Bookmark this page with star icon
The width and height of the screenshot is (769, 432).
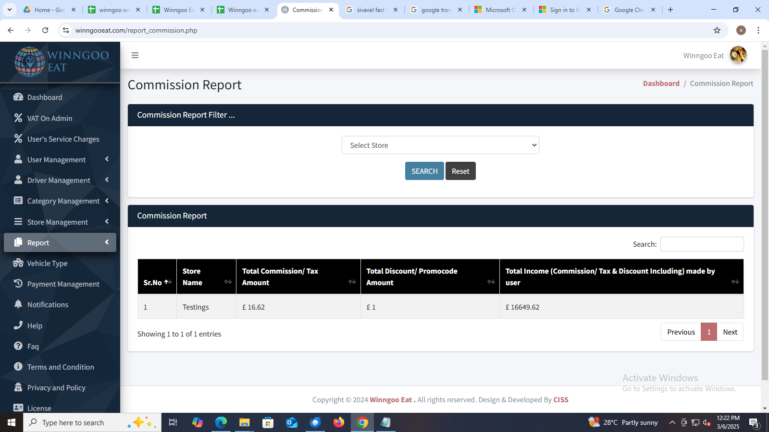point(717,30)
